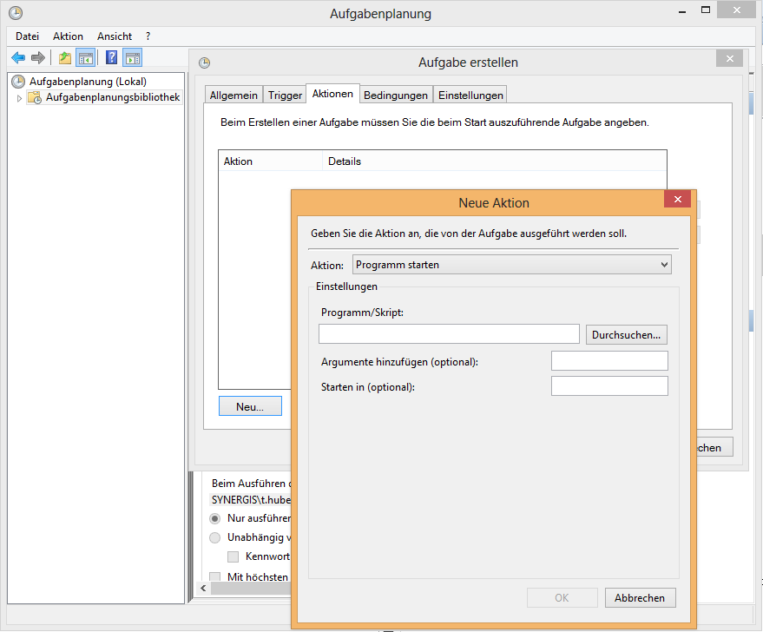Toggle the console tree visibility icon
The image size is (763, 632).
(x=83, y=58)
